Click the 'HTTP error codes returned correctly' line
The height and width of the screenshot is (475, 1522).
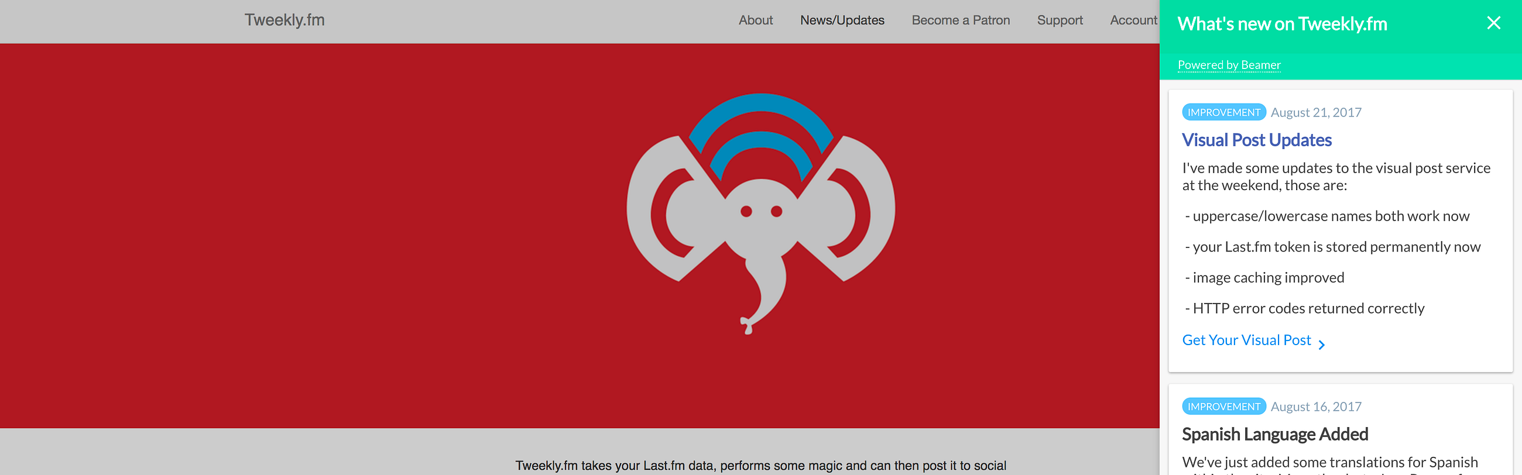tap(1305, 309)
